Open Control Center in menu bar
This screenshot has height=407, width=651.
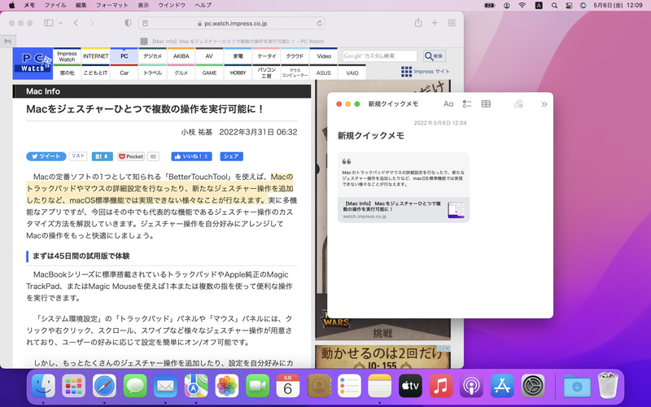click(569, 6)
